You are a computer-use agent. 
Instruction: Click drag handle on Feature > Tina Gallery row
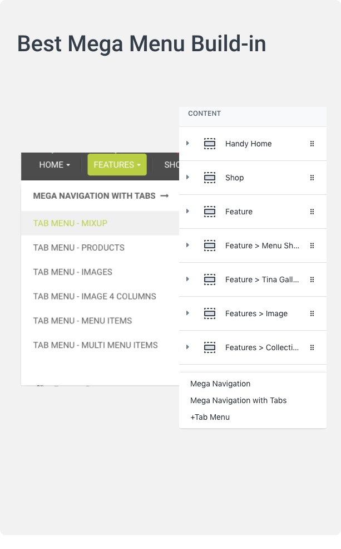click(x=312, y=280)
